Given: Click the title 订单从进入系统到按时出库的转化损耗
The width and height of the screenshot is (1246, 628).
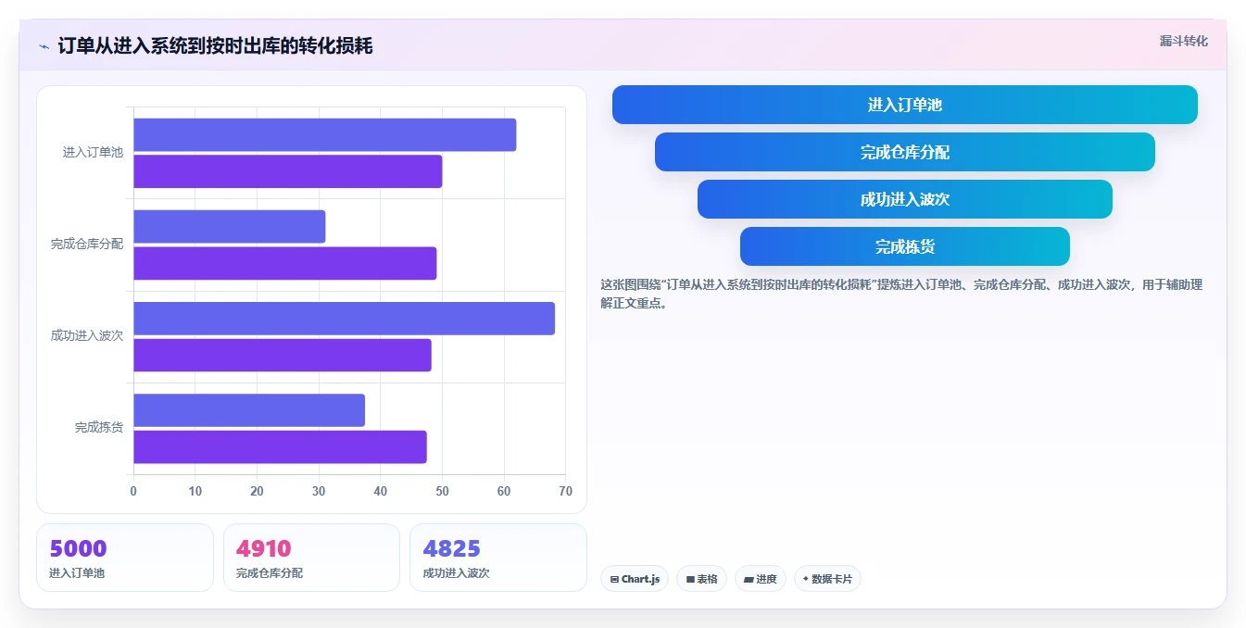Looking at the screenshot, I should [215, 46].
